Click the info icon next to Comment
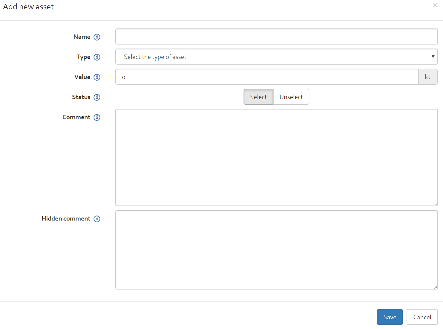 pos(97,117)
